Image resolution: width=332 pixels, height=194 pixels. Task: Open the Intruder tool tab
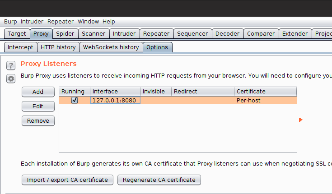tap(124, 34)
